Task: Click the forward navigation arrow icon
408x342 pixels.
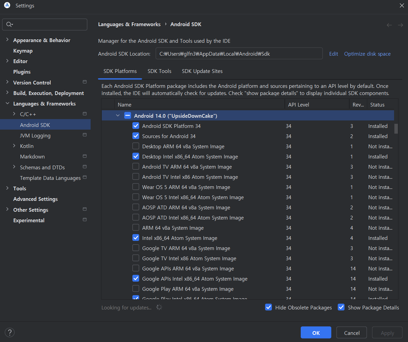Action: coord(400,25)
